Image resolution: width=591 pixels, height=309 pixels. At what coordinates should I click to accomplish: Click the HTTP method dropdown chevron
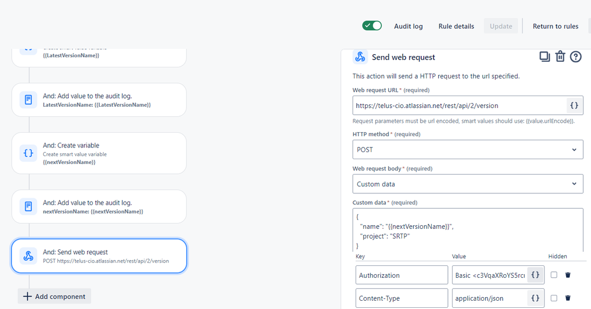click(x=574, y=150)
